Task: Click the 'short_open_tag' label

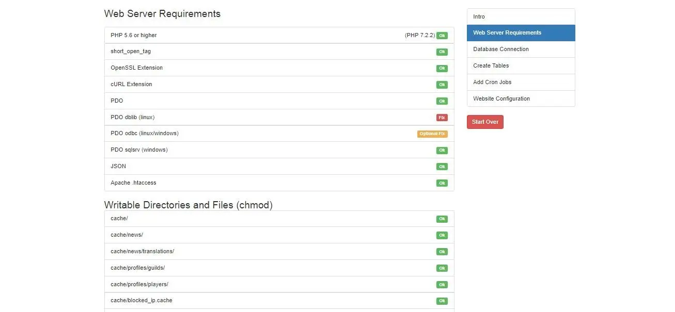Action: click(x=131, y=52)
